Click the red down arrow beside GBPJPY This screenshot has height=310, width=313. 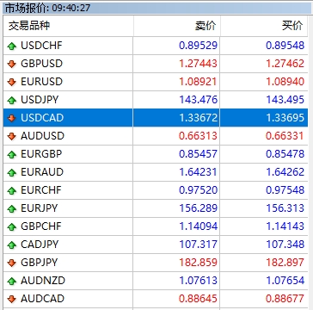[12, 263]
